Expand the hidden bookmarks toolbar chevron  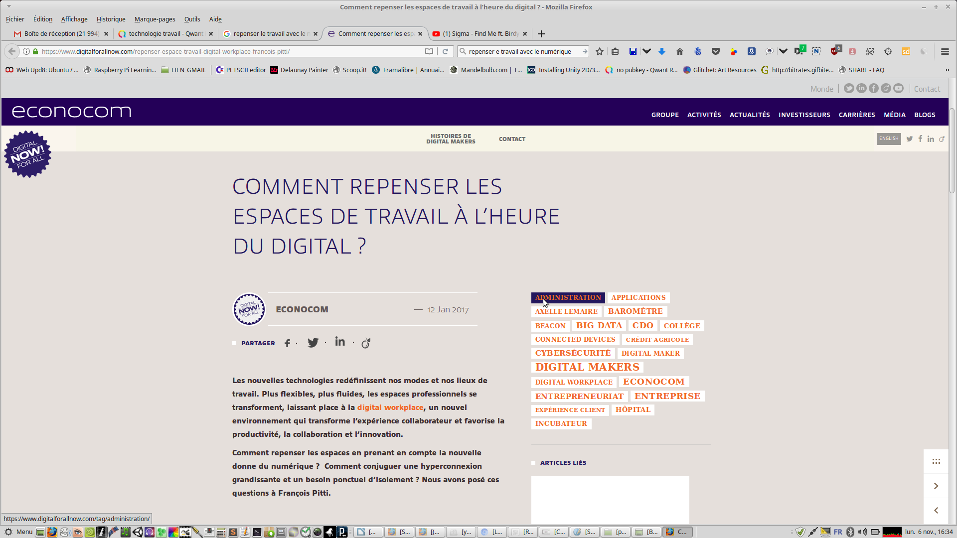947,70
